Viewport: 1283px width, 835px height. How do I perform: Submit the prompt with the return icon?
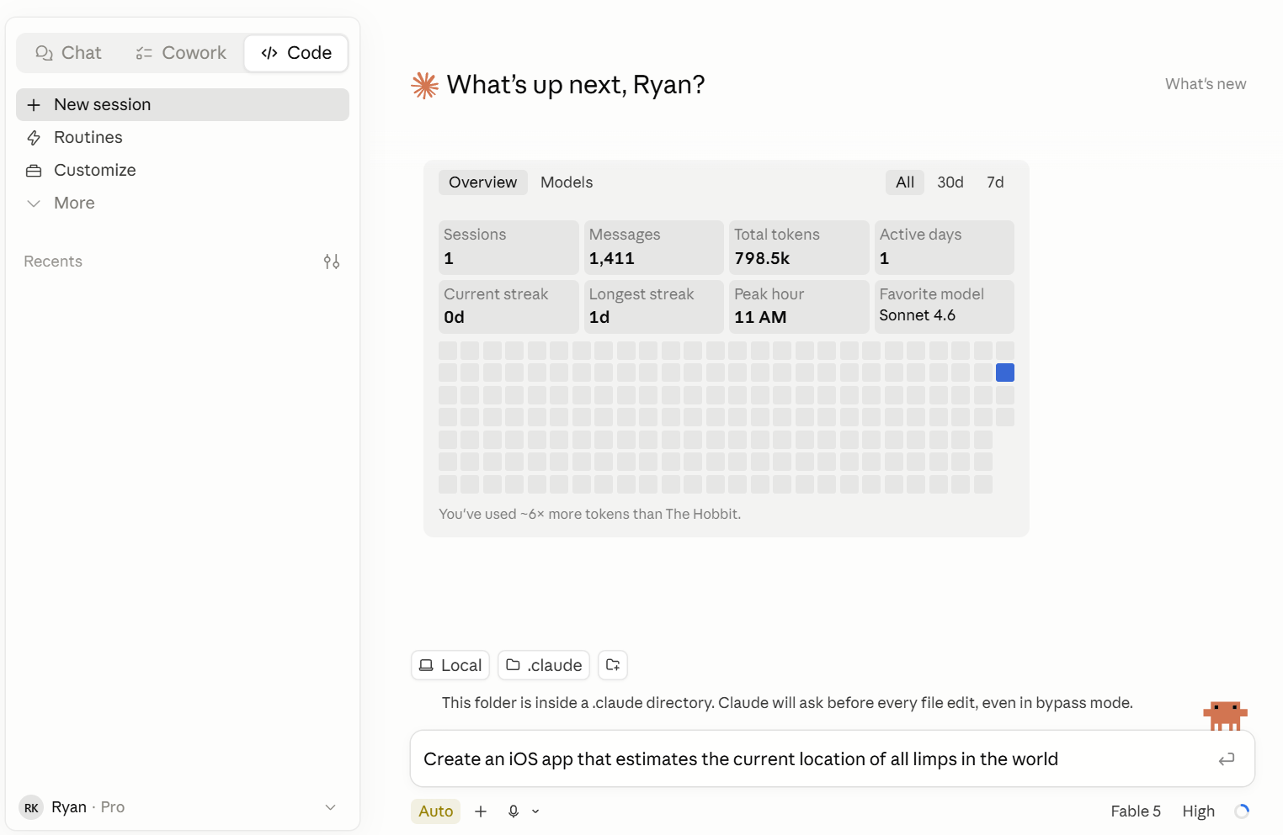1227,759
